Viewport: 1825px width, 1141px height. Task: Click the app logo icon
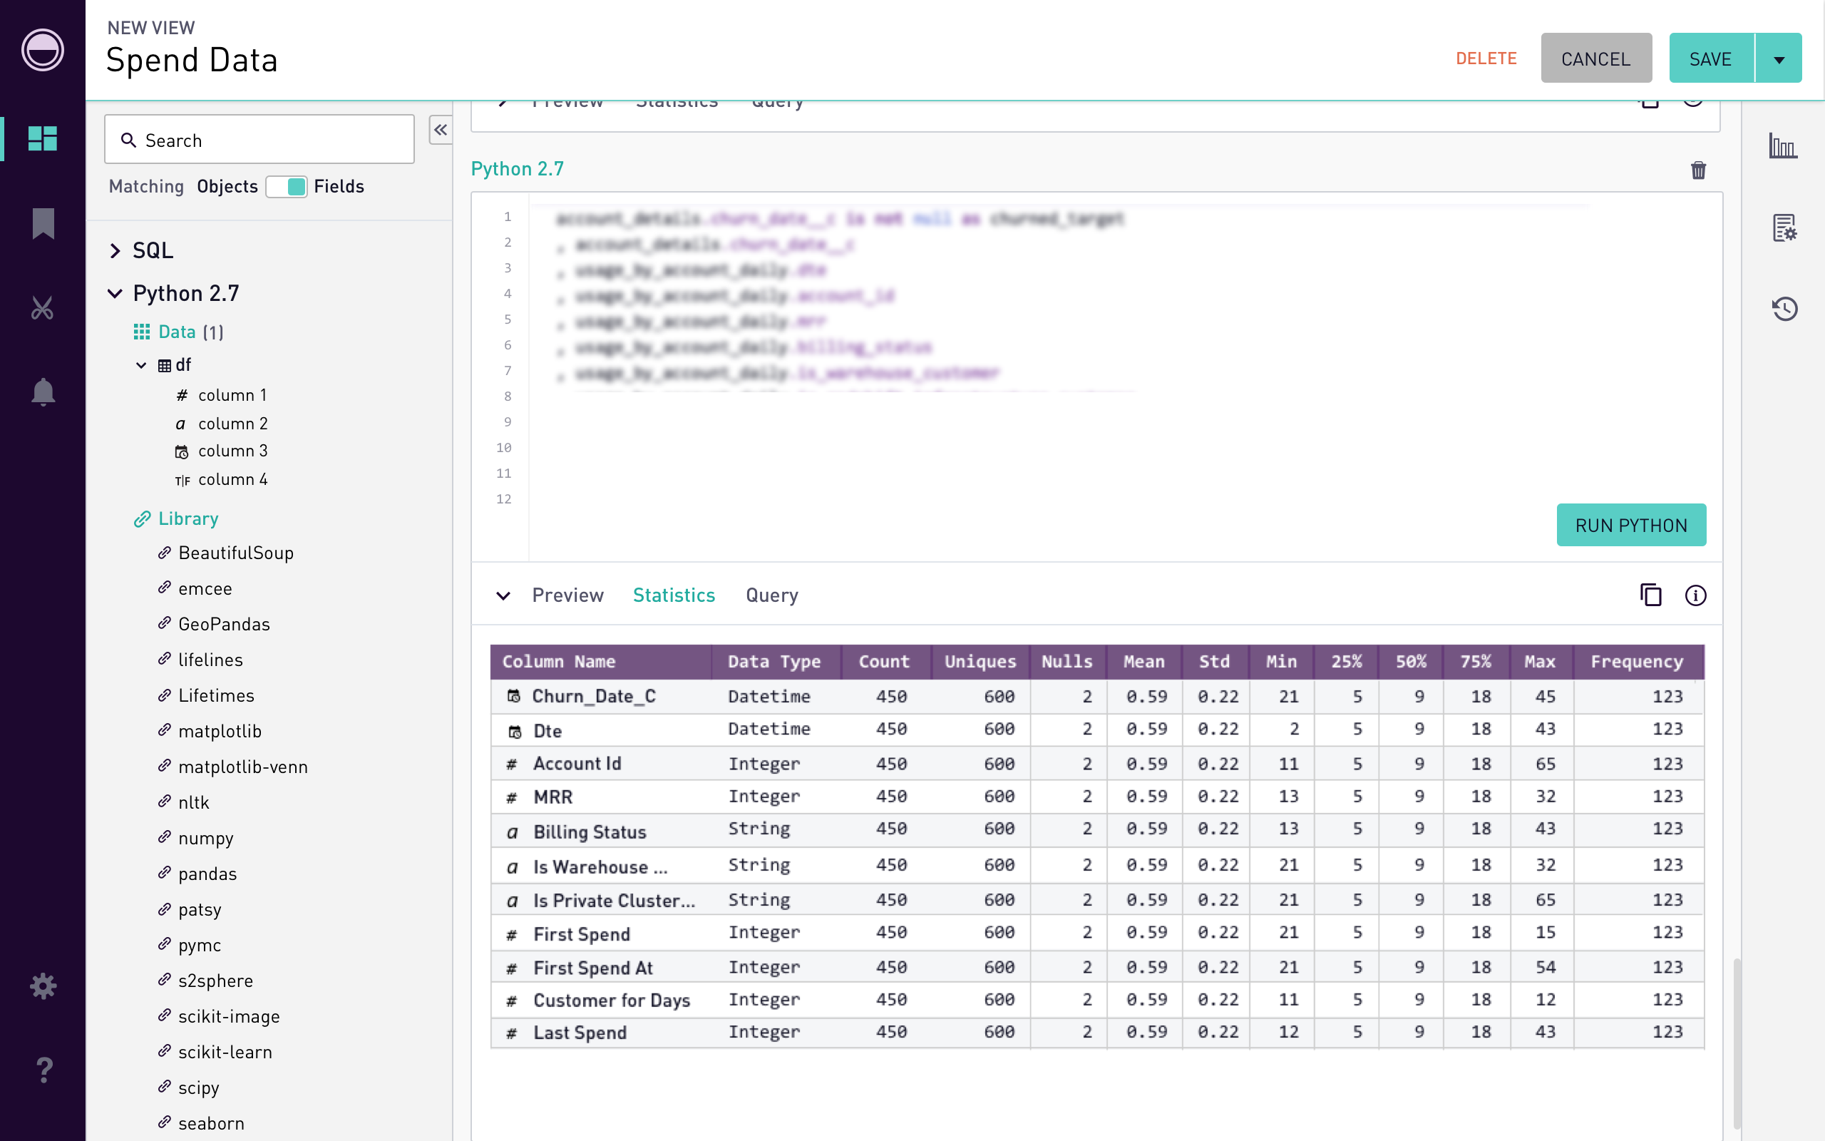(x=42, y=51)
